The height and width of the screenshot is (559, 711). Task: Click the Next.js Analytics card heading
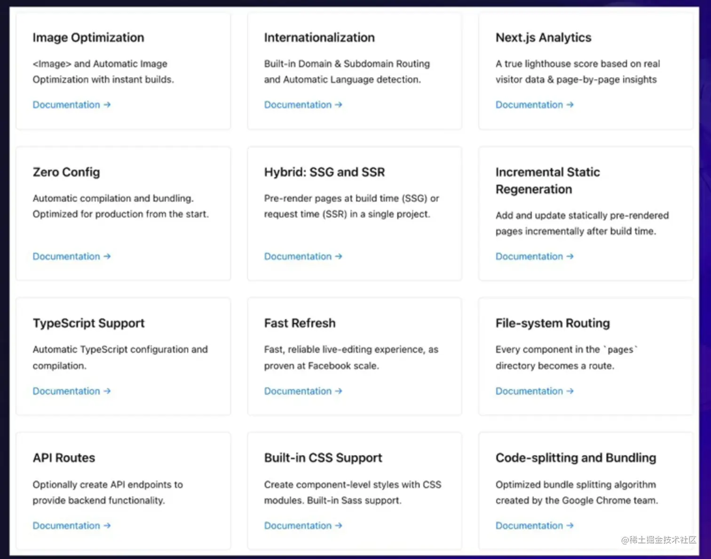[x=543, y=38]
